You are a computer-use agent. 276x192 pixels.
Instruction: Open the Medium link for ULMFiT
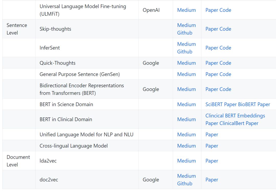186,10
